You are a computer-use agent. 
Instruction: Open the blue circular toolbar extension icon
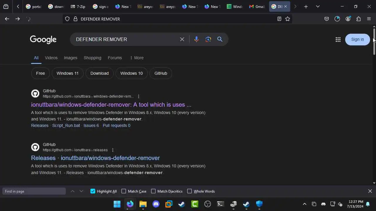pyautogui.click(x=337, y=19)
